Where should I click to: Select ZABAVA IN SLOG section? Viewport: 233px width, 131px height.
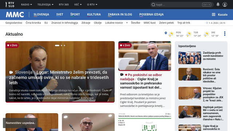120,15
